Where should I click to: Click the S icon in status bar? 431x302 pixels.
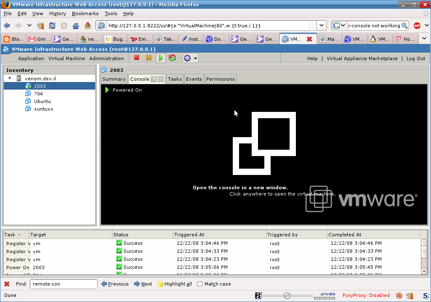pyautogui.click(x=426, y=295)
